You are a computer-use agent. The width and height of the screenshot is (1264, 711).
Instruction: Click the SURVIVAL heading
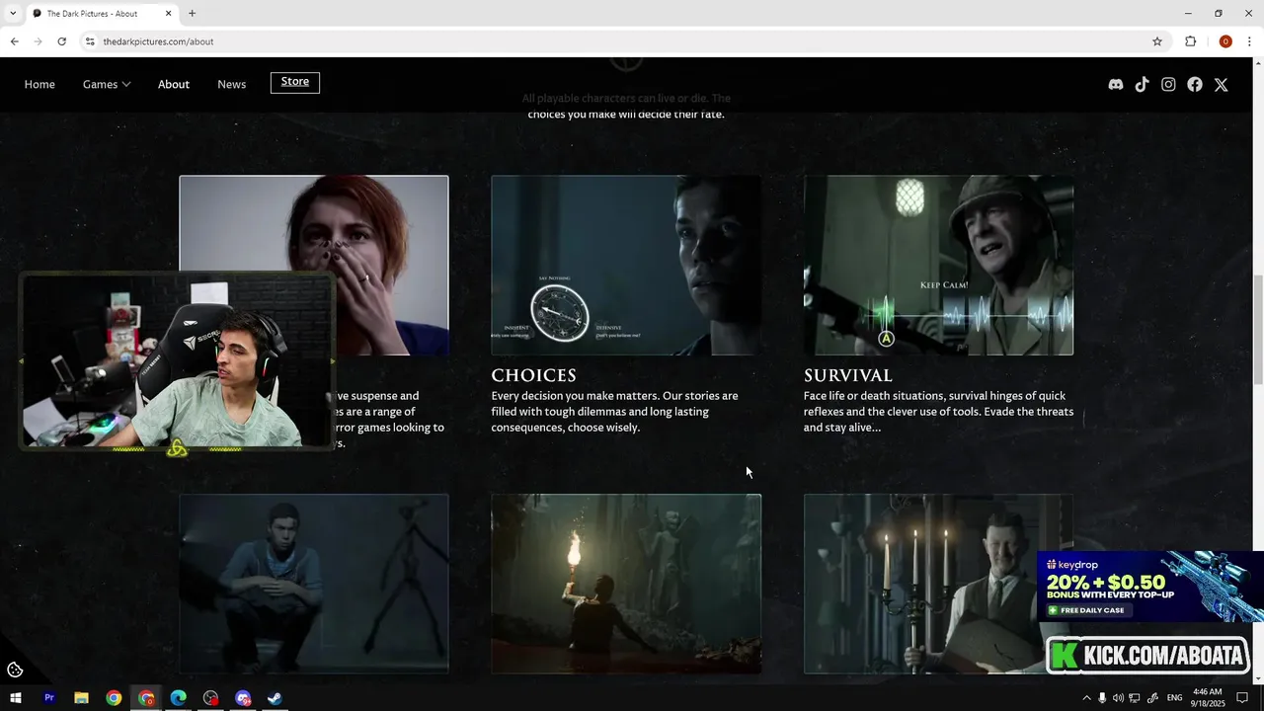point(848,376)
